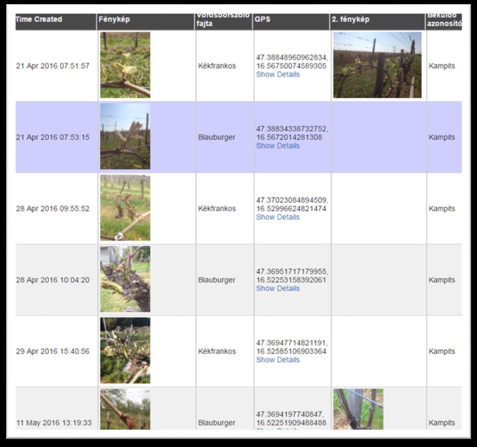Image resolution: width=477 pixels, height=447 pixels.
Task: Click Kékfrankos in the 28 Apr 09:55:52 row
Action: pyautogui.click(x=217, y=209)
